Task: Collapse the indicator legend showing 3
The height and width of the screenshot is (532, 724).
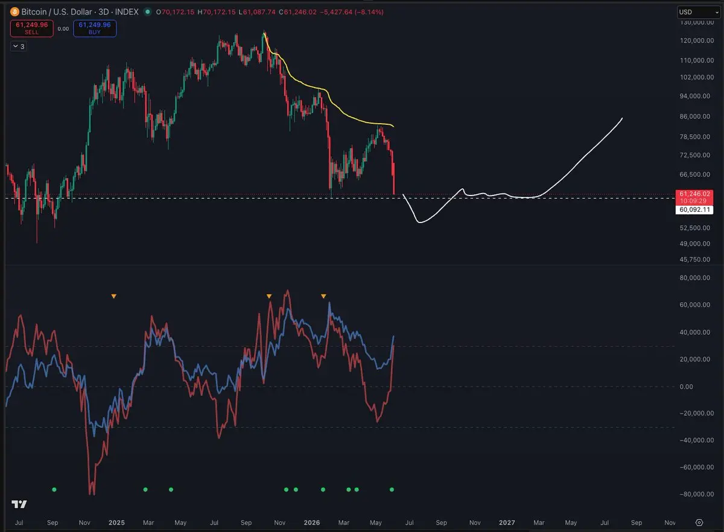Action: (18, 46)
